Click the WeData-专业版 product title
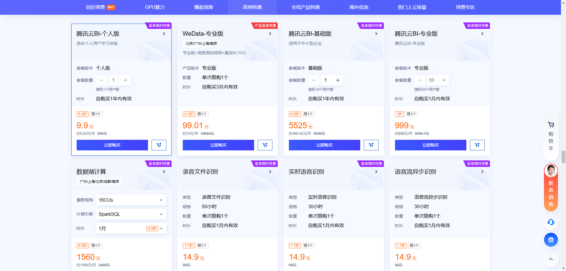This screenshot has height=271, width=566. [203, 34]
